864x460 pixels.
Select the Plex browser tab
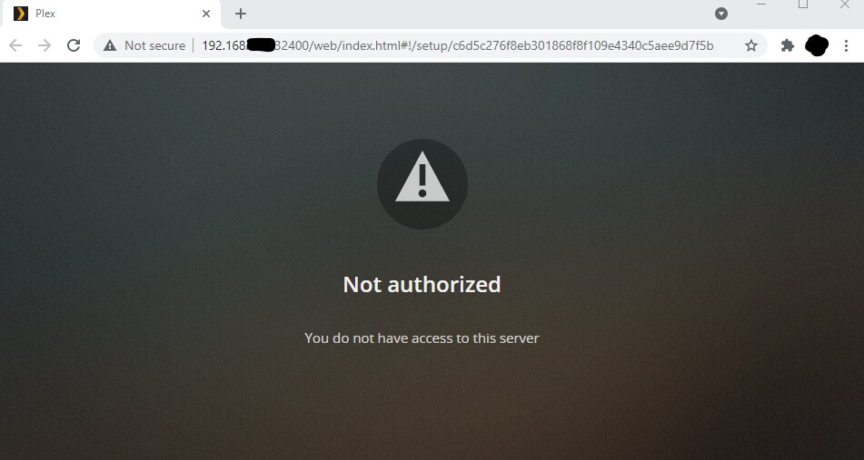110,15
